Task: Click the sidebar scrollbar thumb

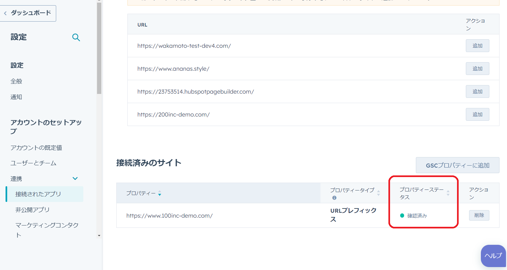Action: pos(99,48)
